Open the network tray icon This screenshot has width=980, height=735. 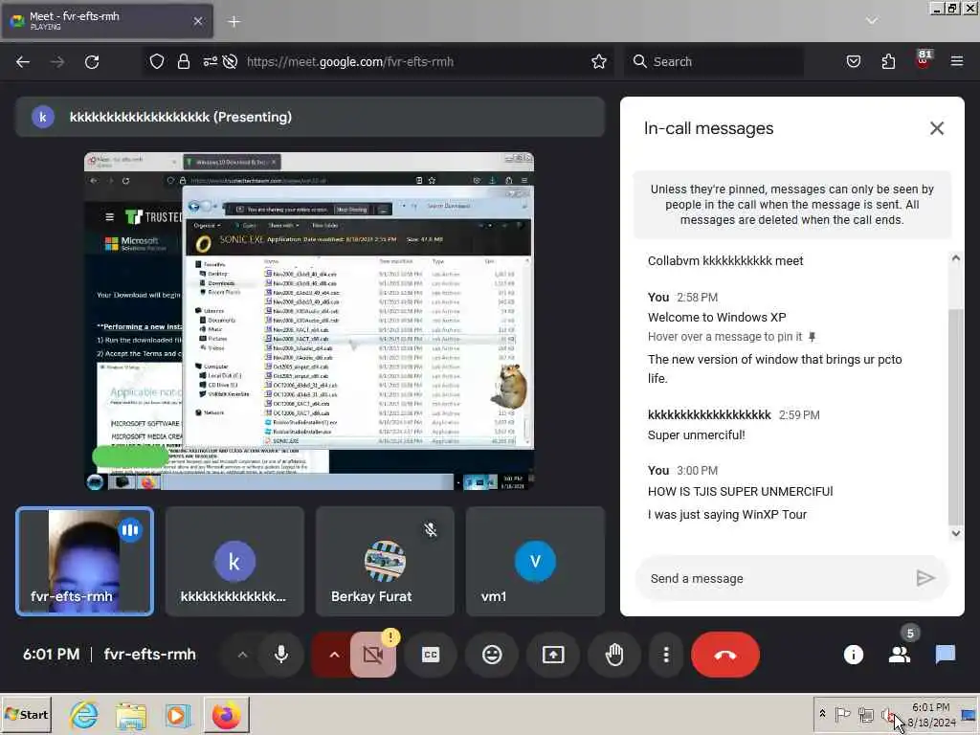[865, 714]
